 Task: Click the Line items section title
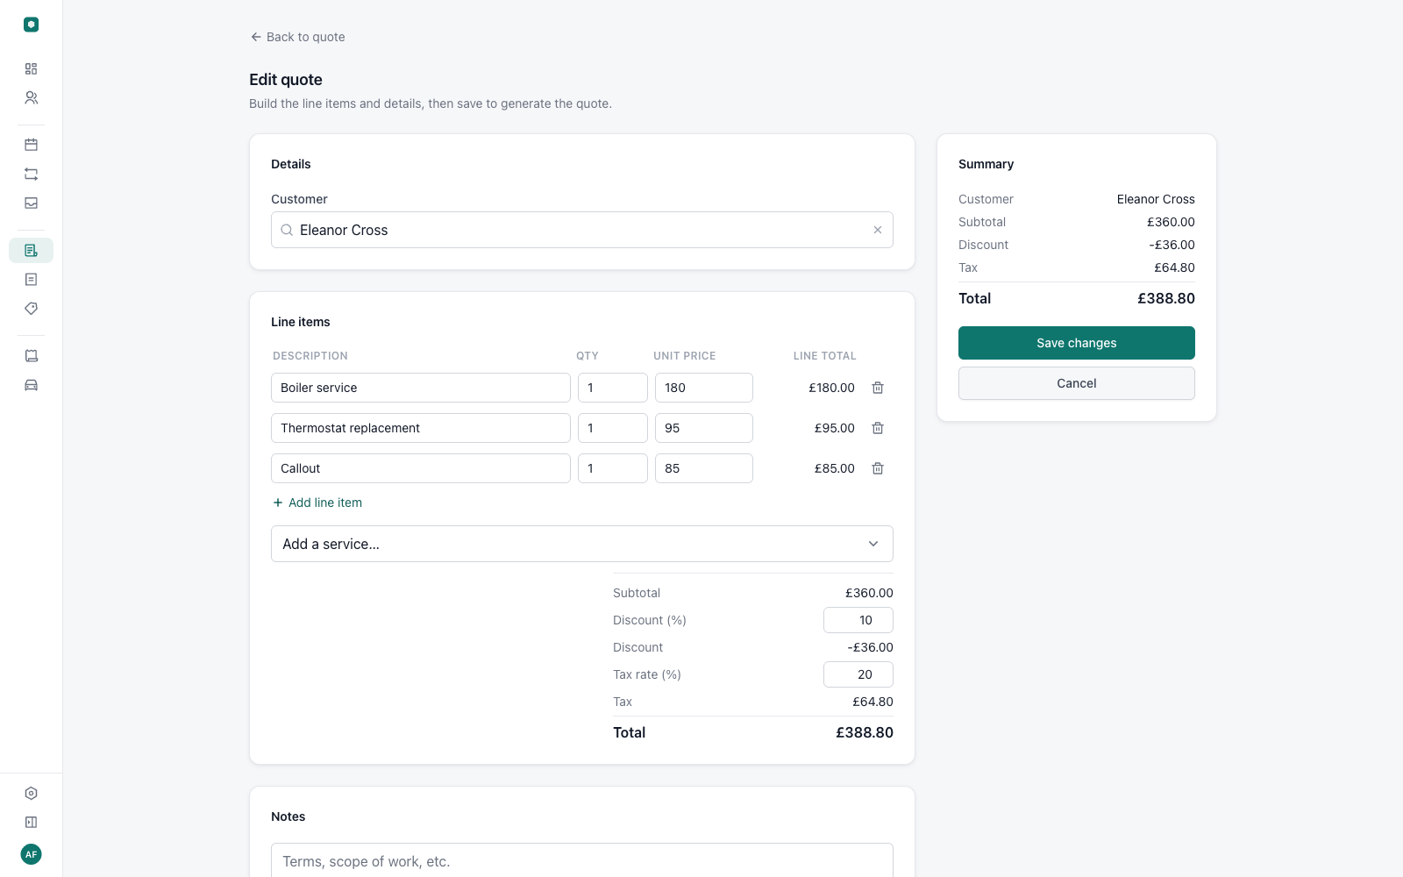[301, 322]
